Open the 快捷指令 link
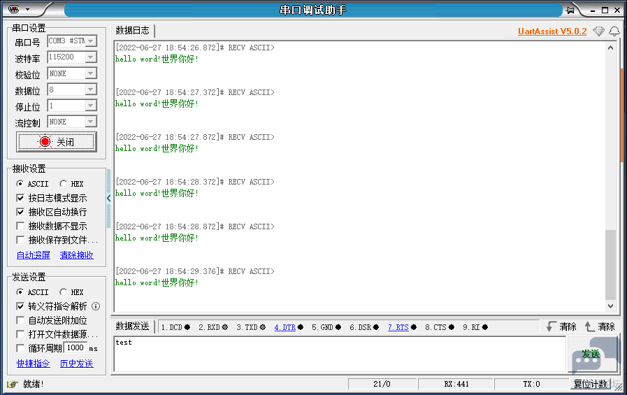627x395 pixels. [33, 364]
